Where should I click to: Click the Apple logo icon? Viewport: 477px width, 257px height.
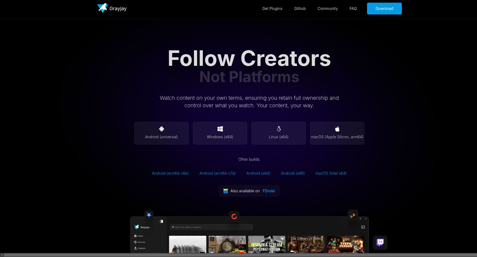[x=337, y=129]
